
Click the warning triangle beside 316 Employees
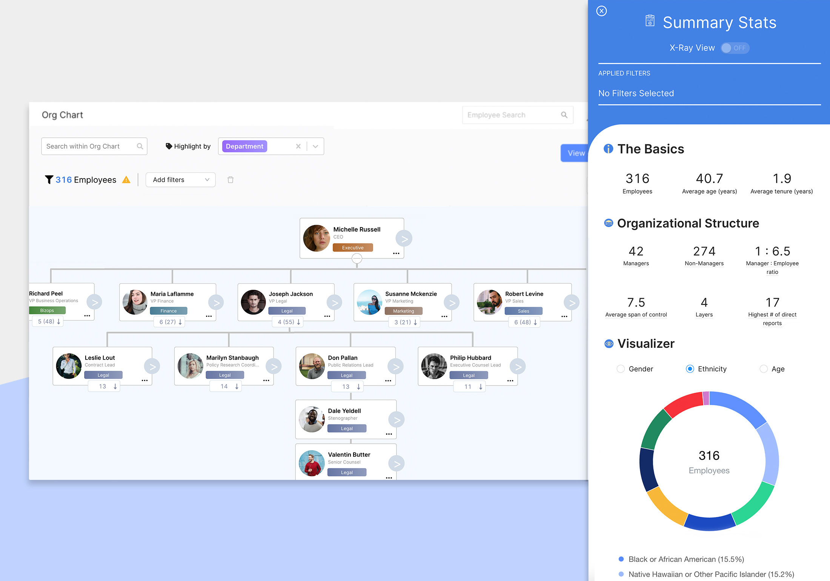click(x=126, y=180)
